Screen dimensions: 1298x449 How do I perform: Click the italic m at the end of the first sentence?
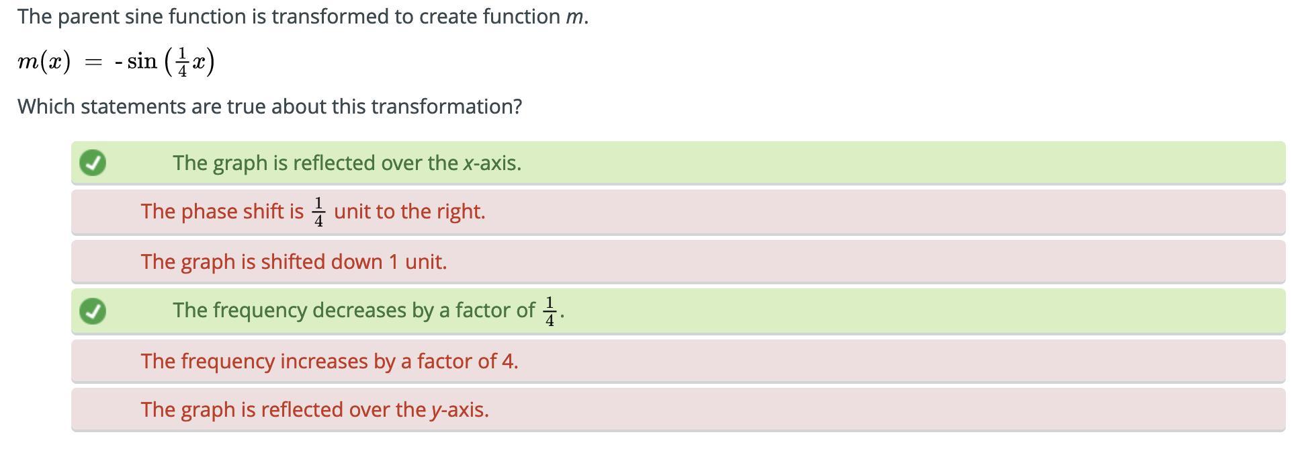574,17
